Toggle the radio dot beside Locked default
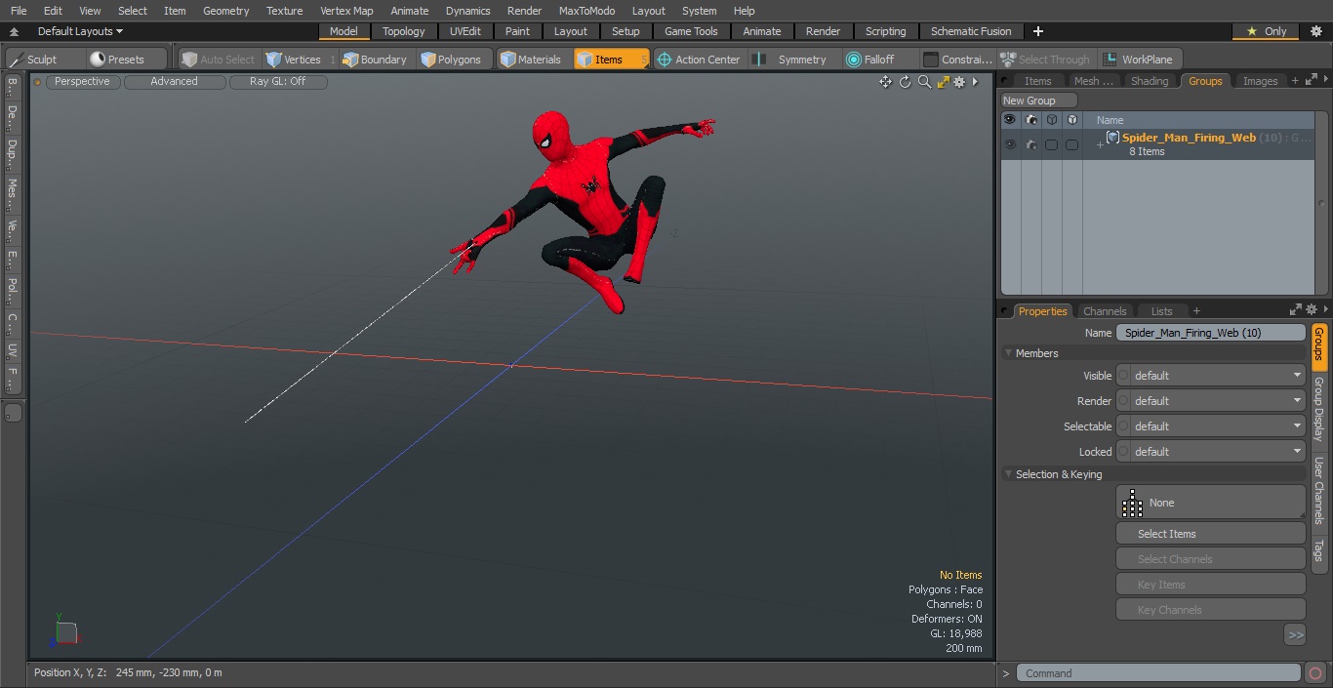The height and width of the screenshot is (688, 1333). click(1123, 452)
